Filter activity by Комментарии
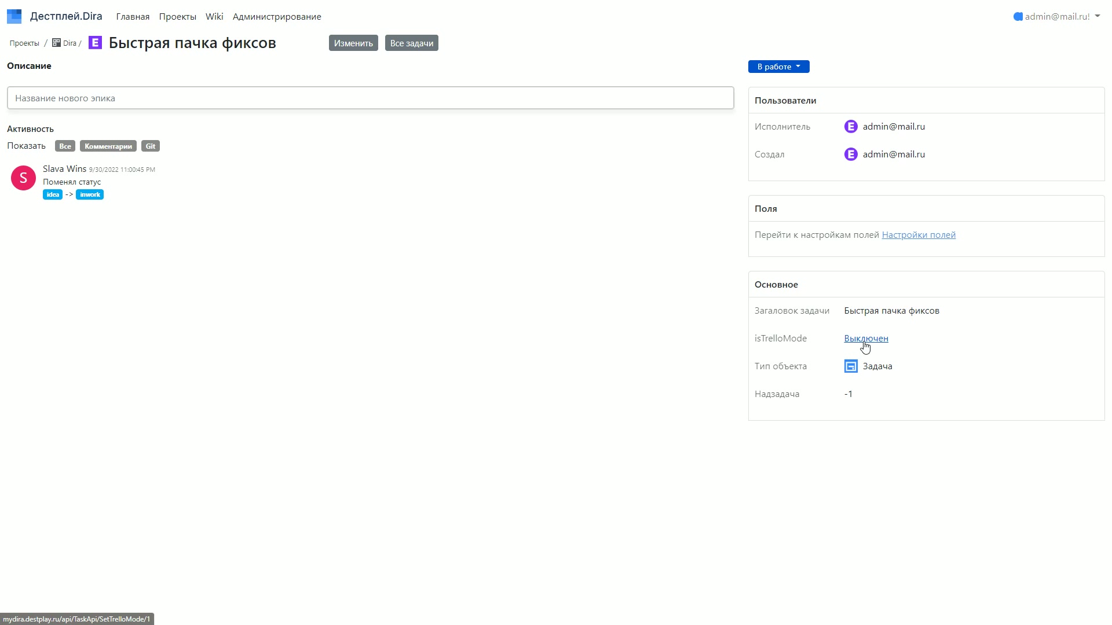 (x=108, y=146)
